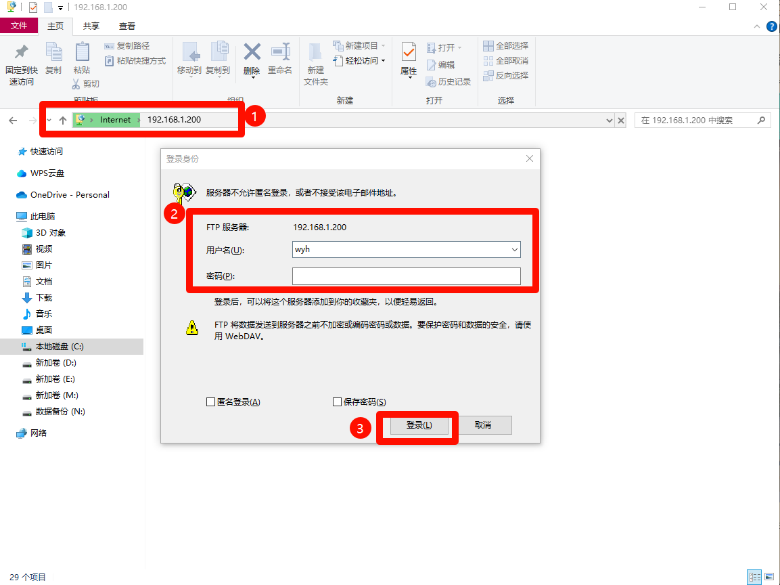Click Select None (全部取消)
The image size is (780, 585).
[x=506, y=61]
